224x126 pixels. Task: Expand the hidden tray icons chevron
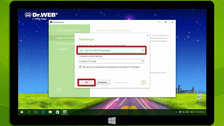click(177, 112)
